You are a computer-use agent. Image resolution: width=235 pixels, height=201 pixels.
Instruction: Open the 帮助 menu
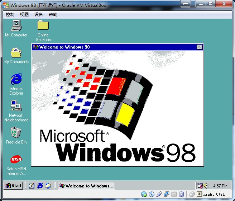click(53, 15)
